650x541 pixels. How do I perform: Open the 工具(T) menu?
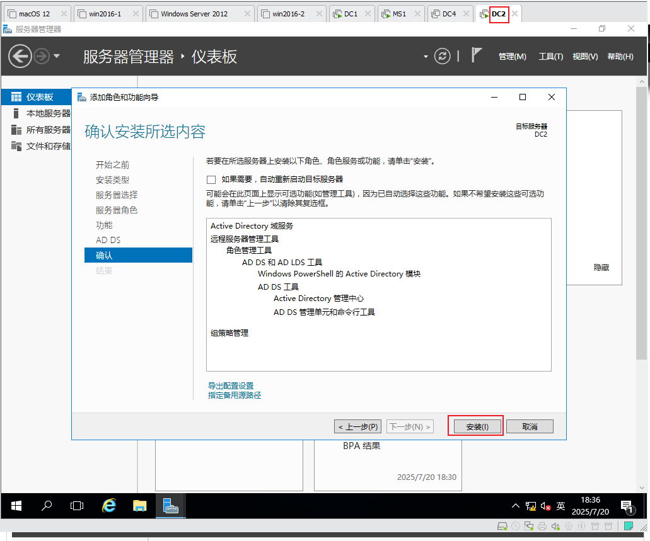(550, 56)
